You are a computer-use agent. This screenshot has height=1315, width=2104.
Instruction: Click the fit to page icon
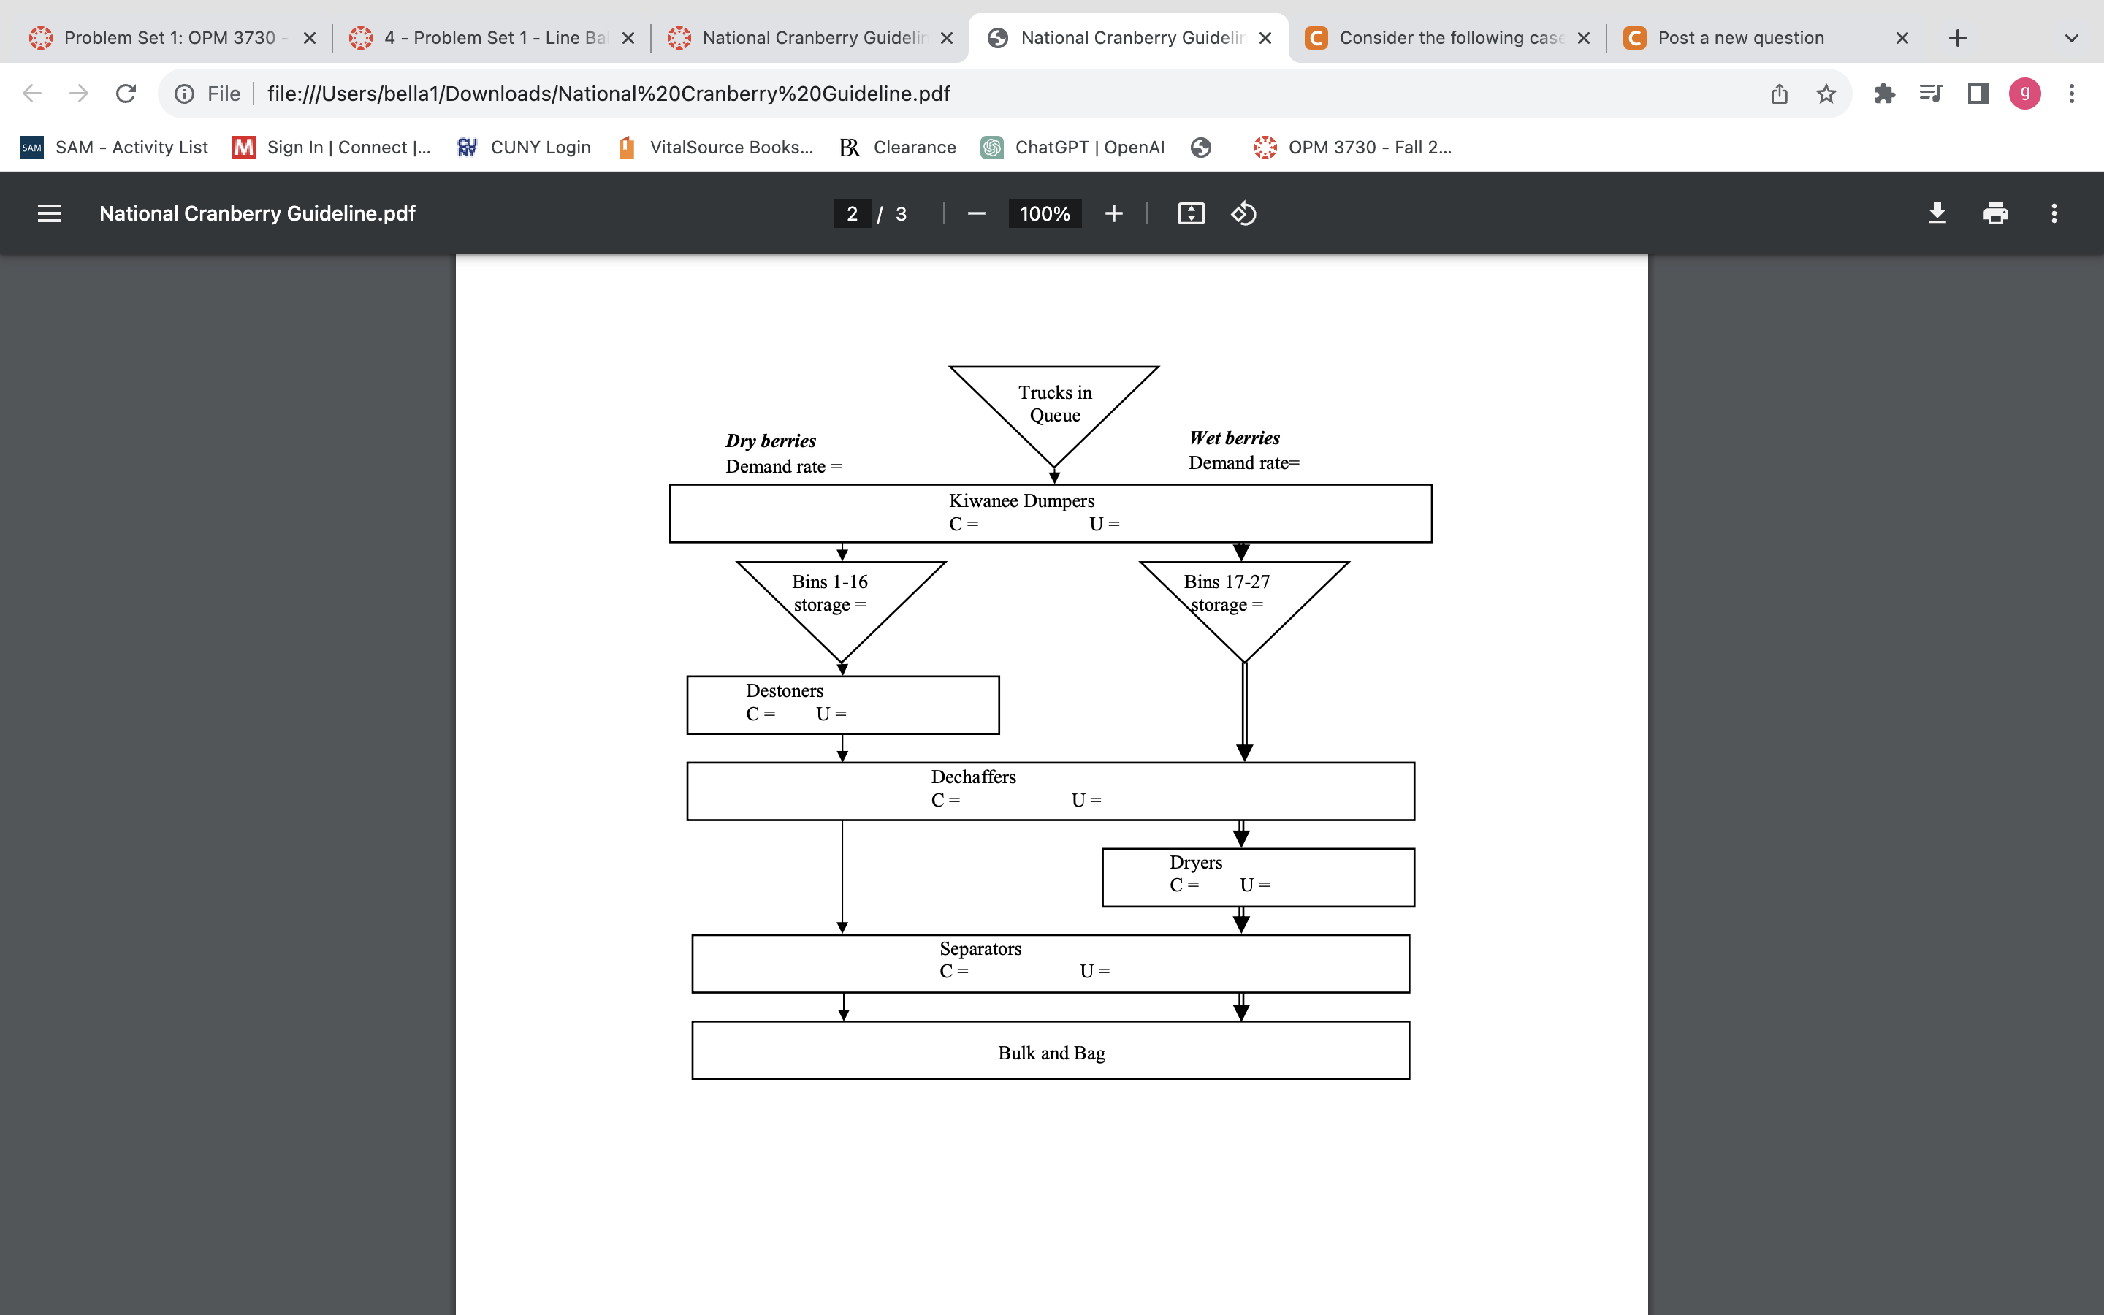pos(1190,213)
